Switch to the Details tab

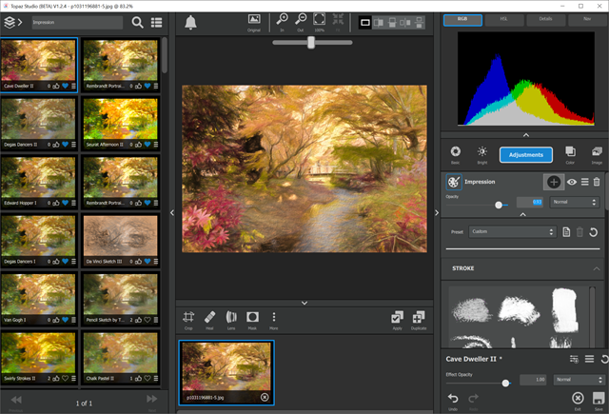tap(545, 20)
